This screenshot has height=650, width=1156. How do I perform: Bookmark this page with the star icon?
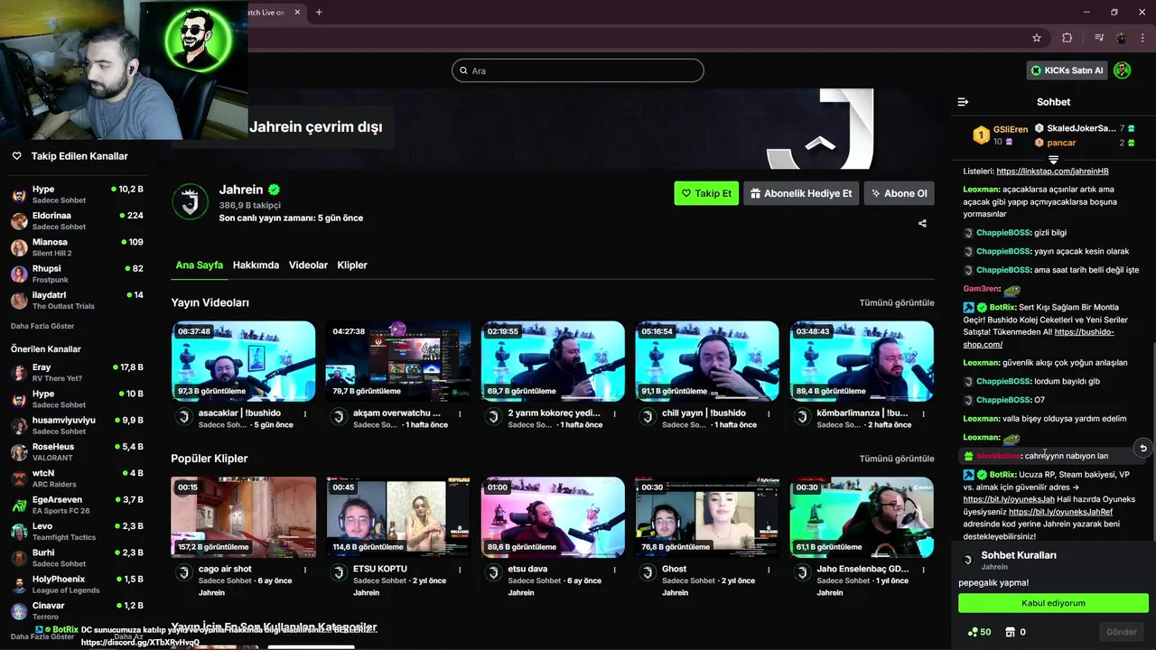point(1037,38)
